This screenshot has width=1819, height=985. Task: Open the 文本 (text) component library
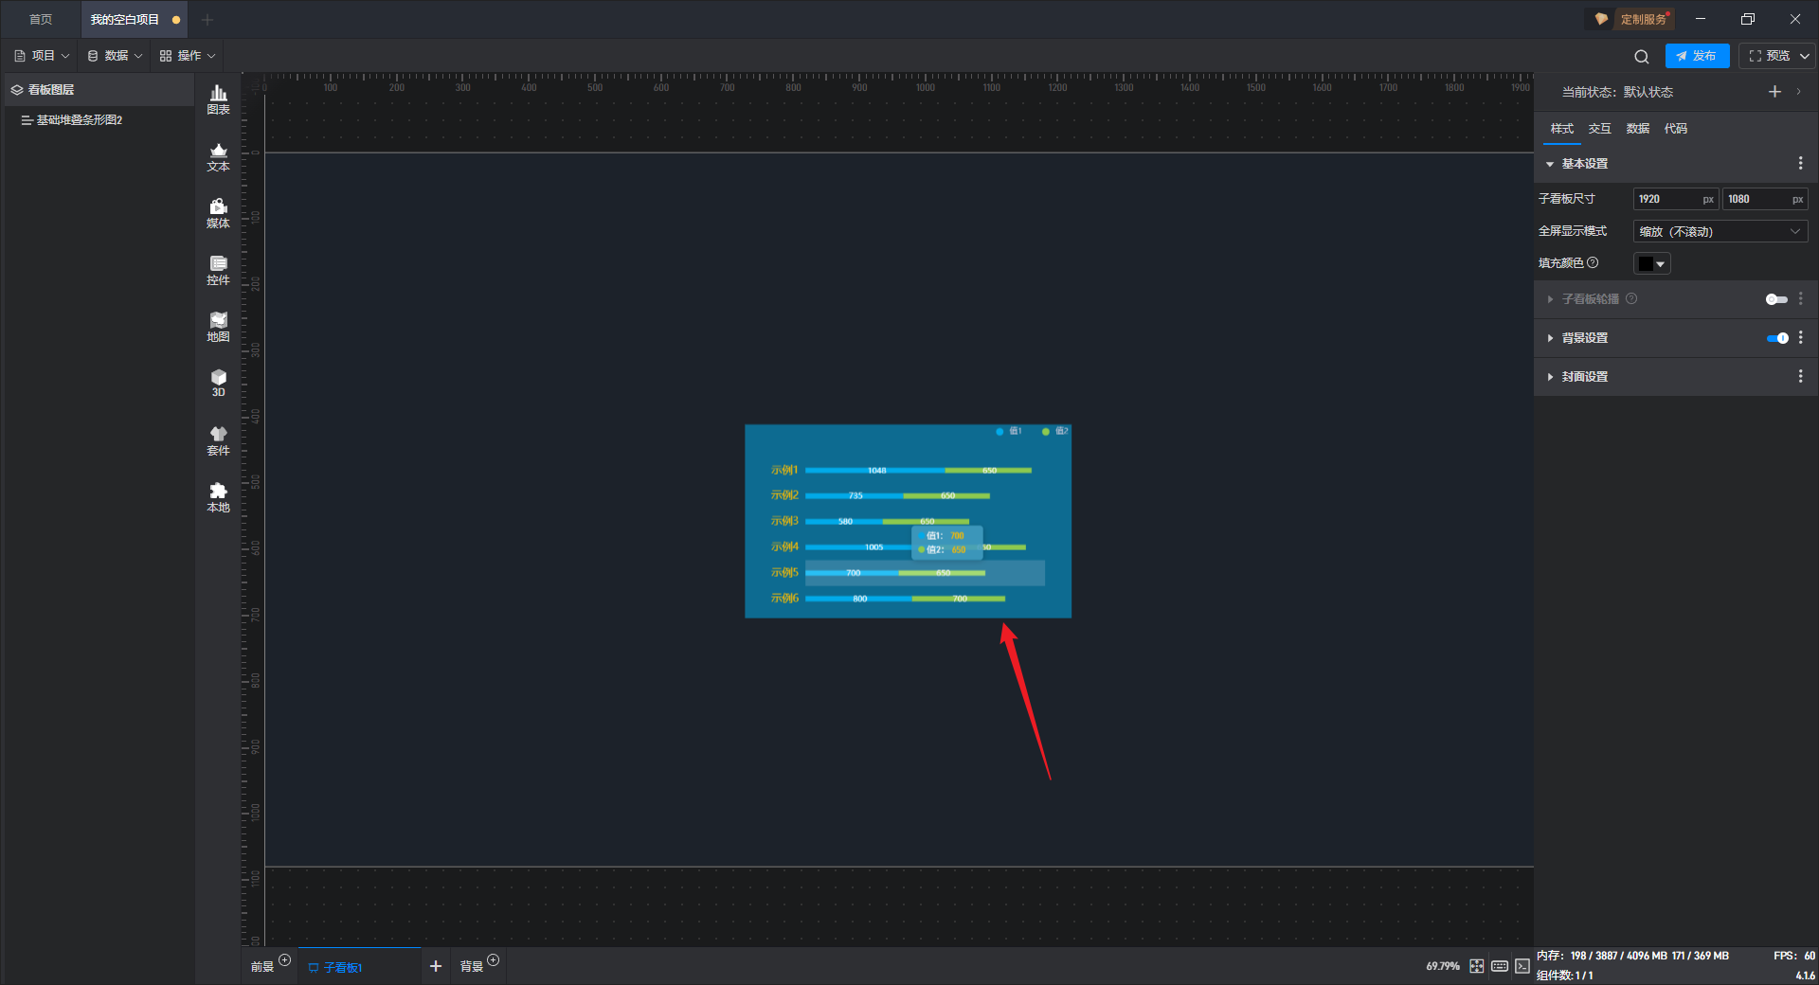tap(218, 156)
